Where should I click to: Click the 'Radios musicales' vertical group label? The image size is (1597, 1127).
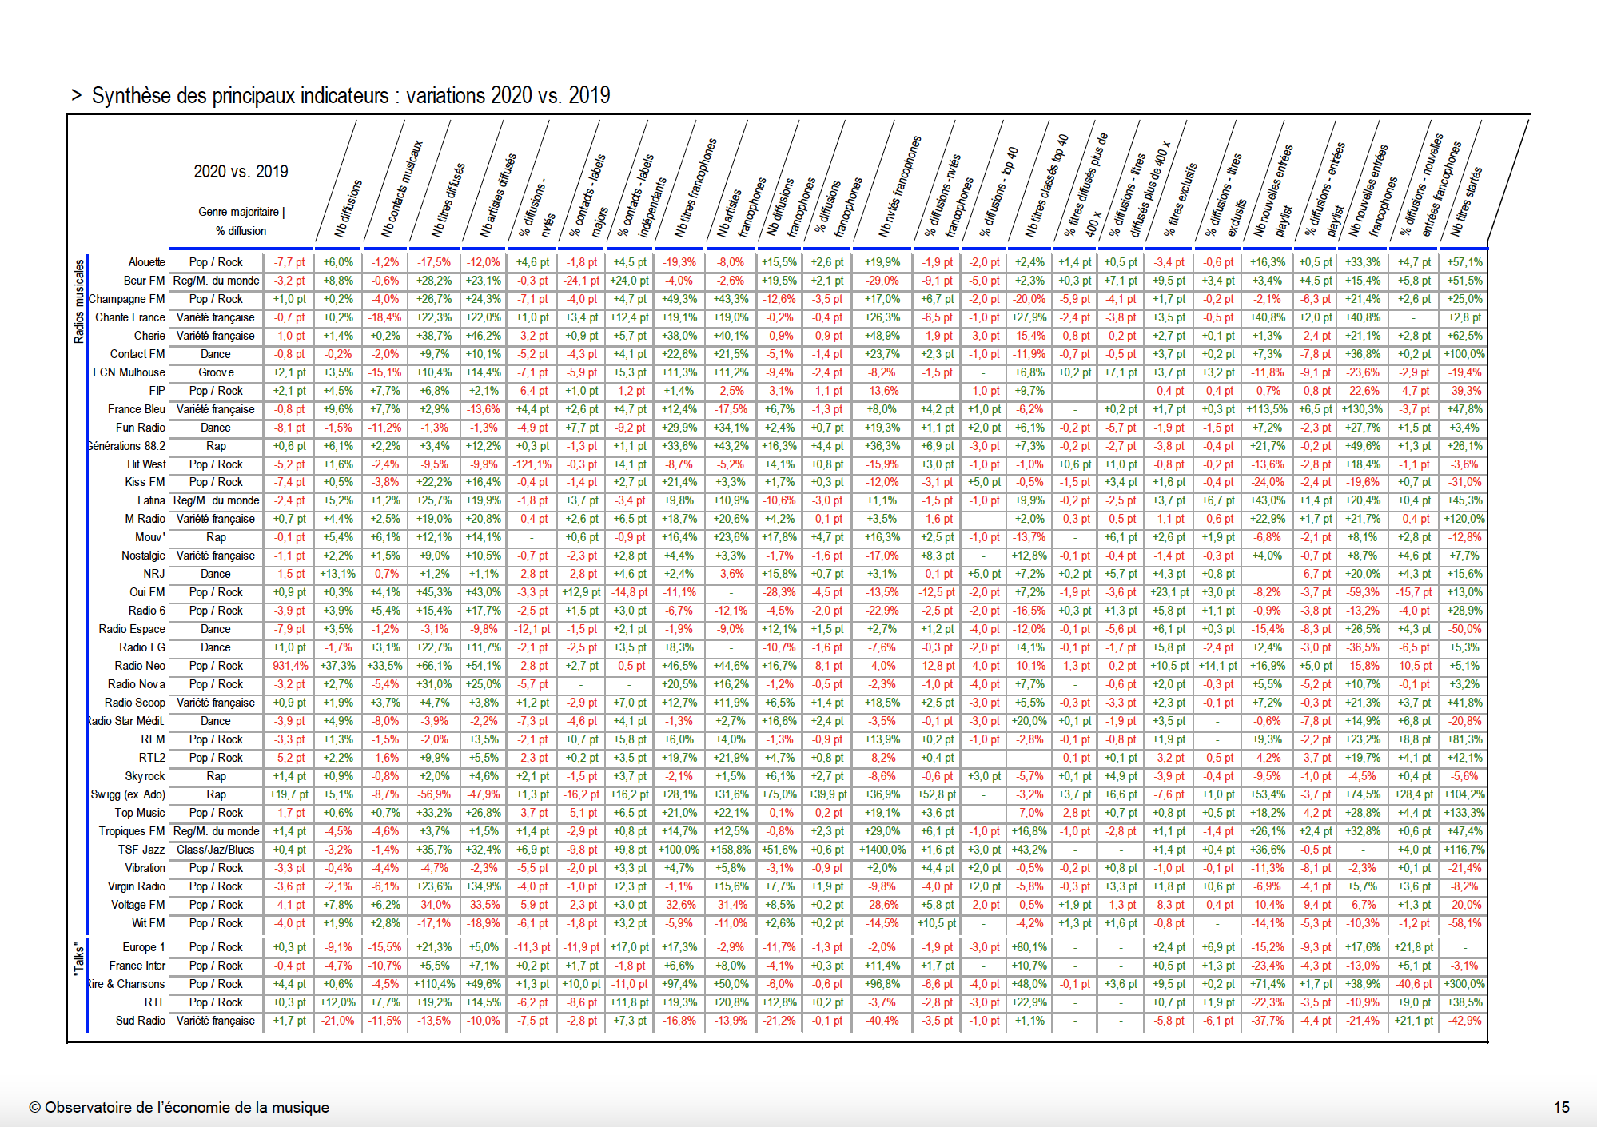click(78, 301)
